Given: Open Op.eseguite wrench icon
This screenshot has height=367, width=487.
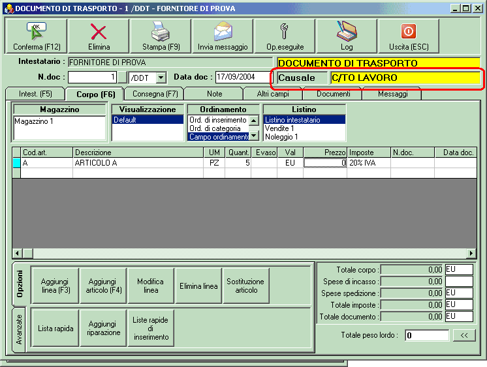Looking at the screenshot, I should [x=285, y=31].
